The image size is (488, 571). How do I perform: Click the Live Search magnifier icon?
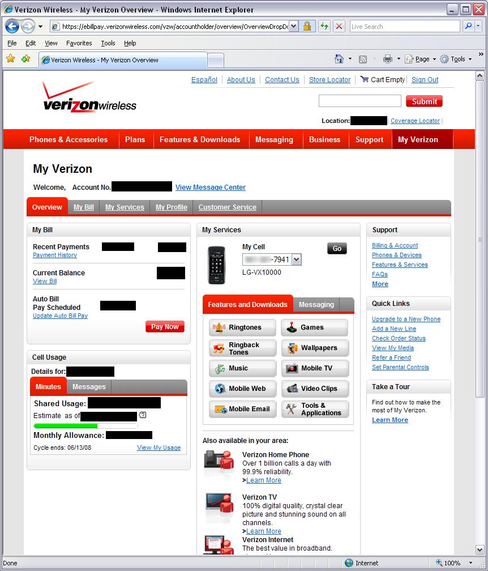pos(468,26)
